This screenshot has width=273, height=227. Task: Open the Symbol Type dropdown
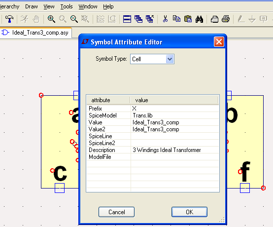170,59
